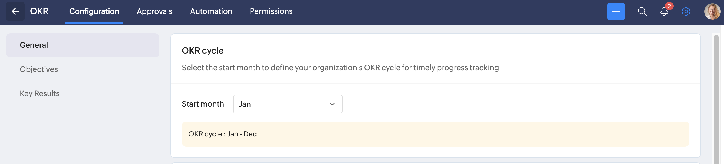Click the Start month dropdown chevron
This screenshot has height=164, width=724.
tap(332, 104)
